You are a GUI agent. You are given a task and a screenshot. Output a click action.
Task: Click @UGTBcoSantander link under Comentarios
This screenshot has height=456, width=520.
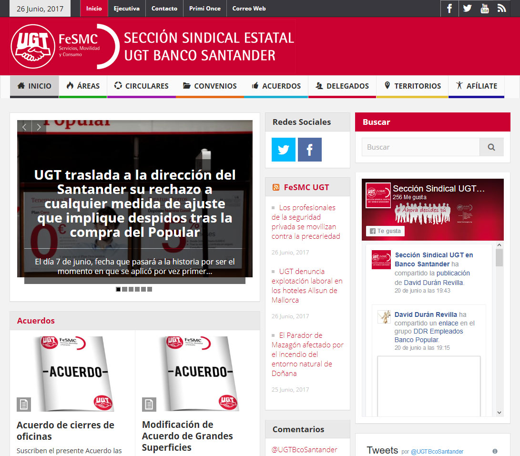(x=305, y=450)
